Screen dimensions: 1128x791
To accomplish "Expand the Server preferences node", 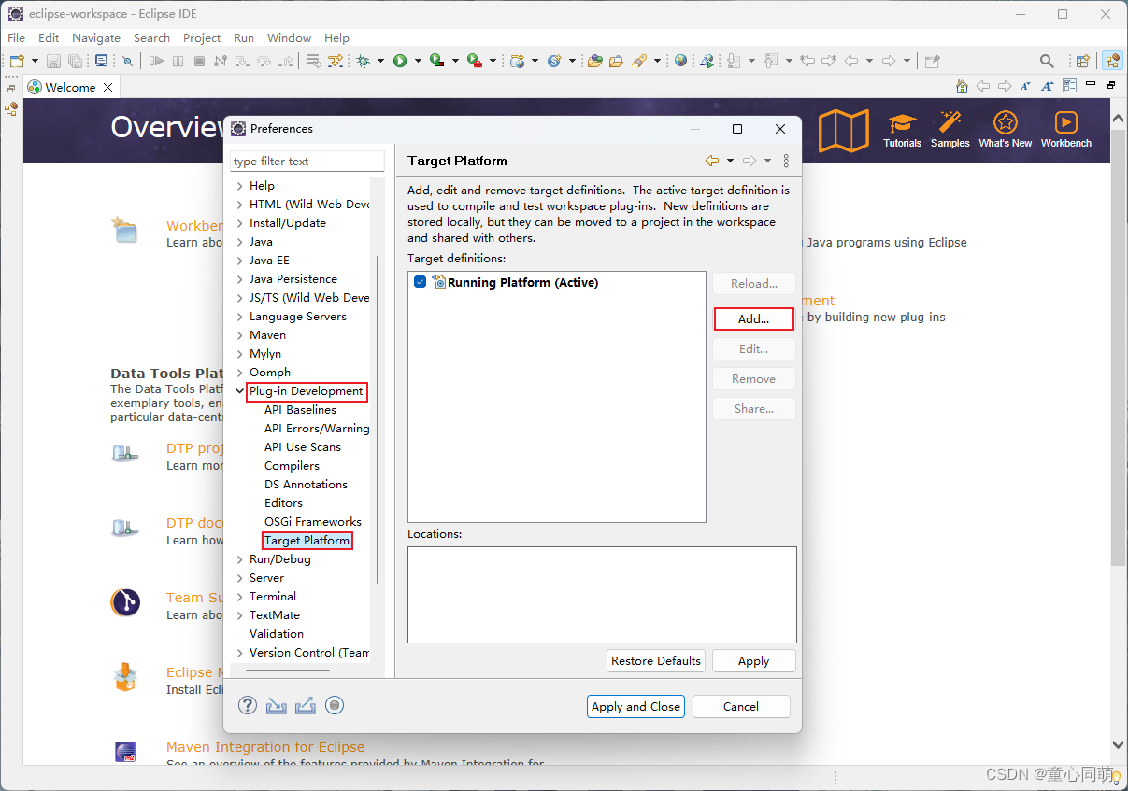I will [x=240, y=578].
